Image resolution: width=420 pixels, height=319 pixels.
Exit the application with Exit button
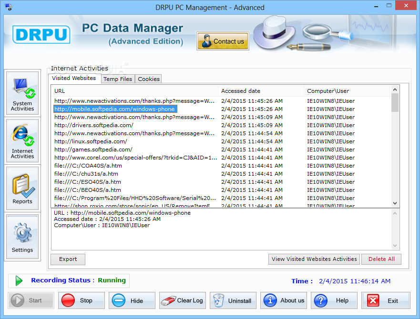click(386, 300)
